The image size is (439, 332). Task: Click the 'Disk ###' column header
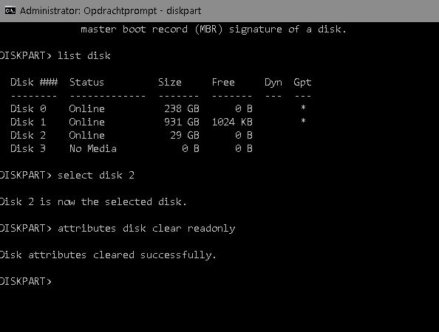point(34,82)
